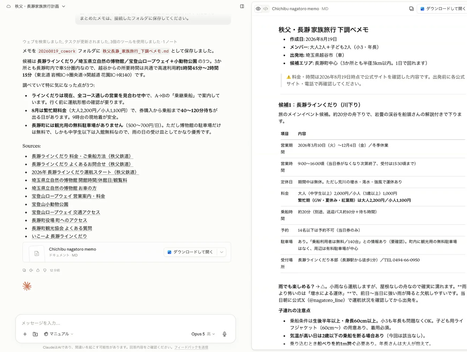This screenshot has height=352, width=467.
Task: Click the TEL 0494-66-0950 cell in the memo table
Action: click(359, 260)
